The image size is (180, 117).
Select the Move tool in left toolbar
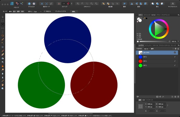pos(3,17)
